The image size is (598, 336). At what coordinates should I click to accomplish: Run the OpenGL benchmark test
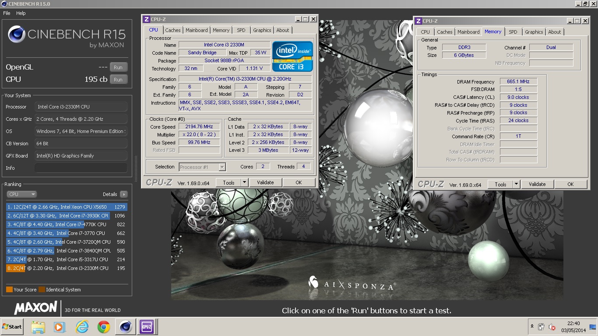[118, 67]
